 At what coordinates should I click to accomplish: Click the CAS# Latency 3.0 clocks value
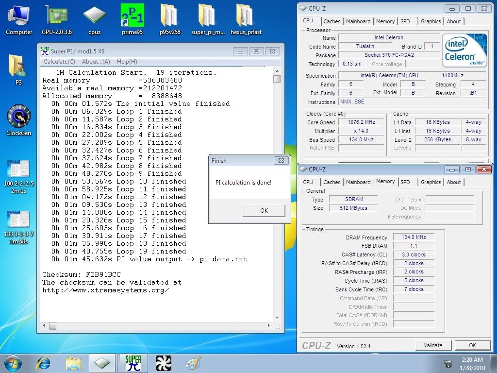click(x=414, y=254)
